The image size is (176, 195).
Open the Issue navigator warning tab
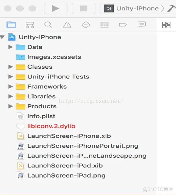(67, 25)
